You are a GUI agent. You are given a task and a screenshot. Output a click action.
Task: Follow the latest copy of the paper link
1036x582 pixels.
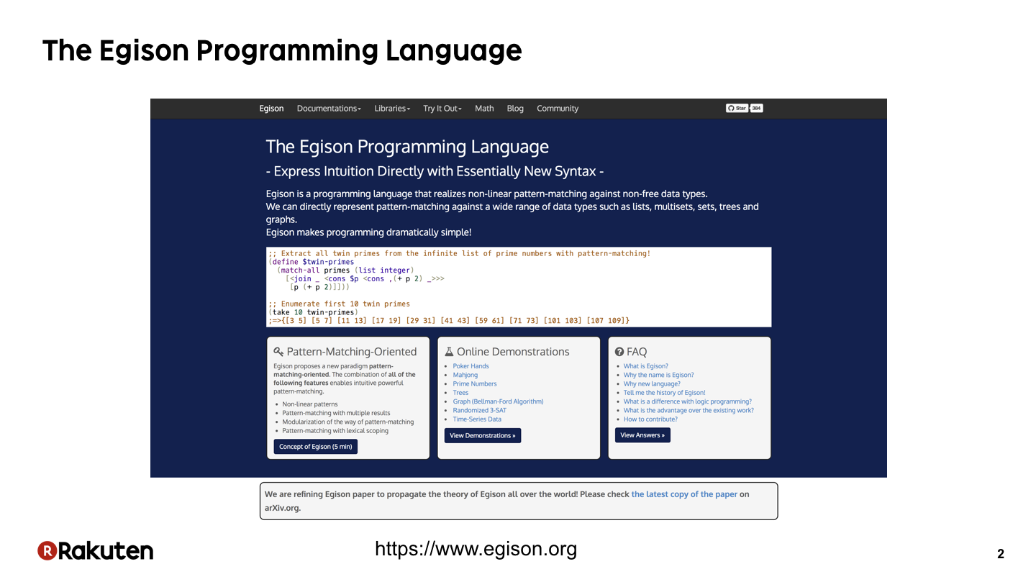(x=684, y=494)
